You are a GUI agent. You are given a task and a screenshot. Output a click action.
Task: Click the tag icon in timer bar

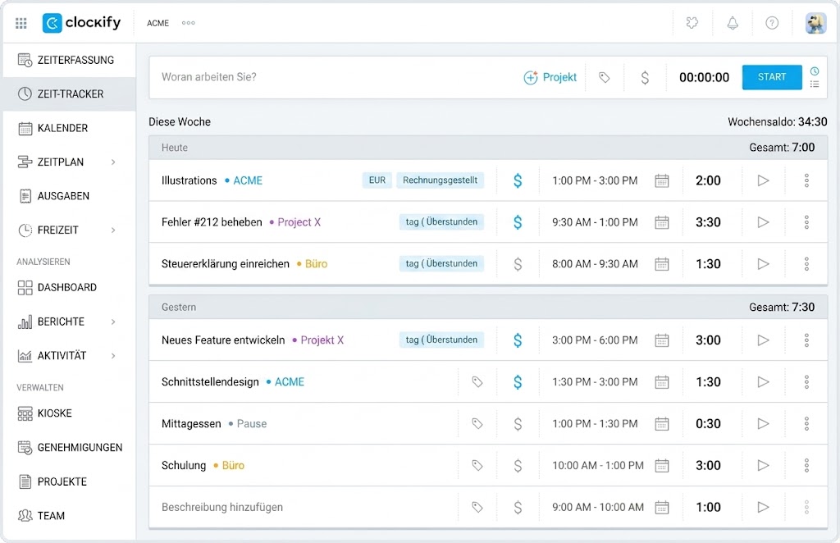click(x=605, y=77)
